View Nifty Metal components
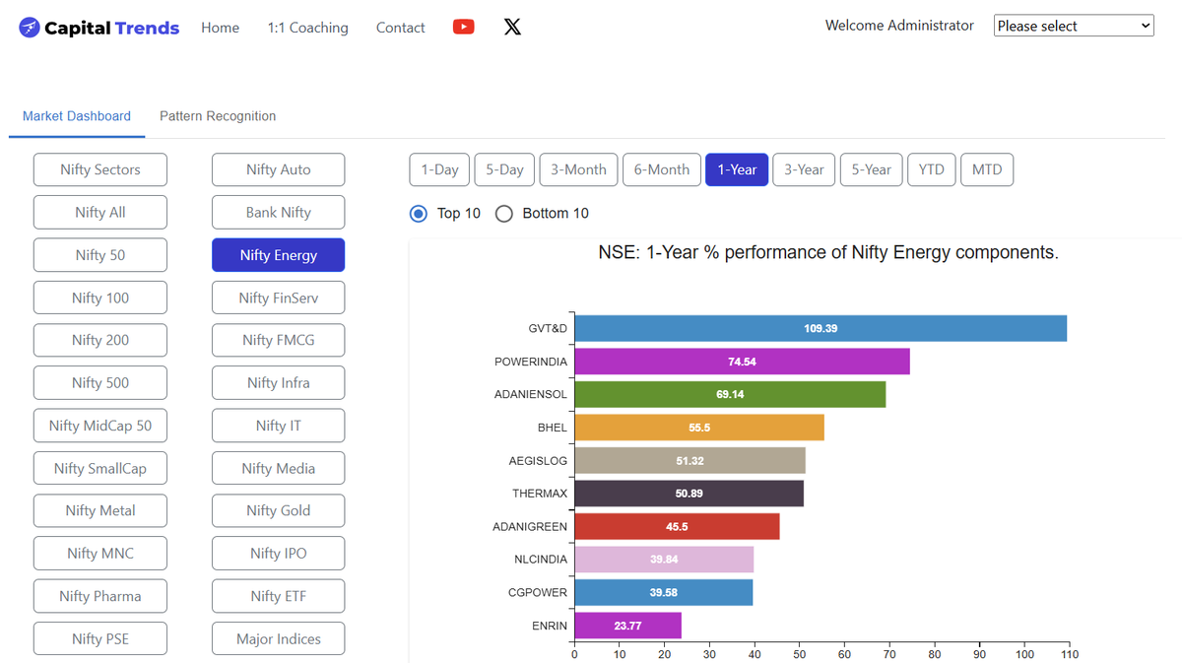This screenshot has height=663, width=1182. click(100, 510)
